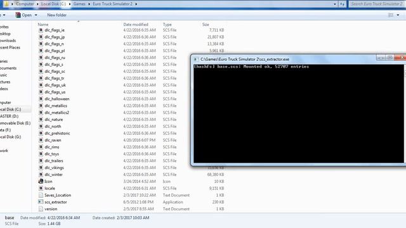Select the dlc_toys file icon
The width and height of the screenshot is (406, 228).
coord(41,154)
